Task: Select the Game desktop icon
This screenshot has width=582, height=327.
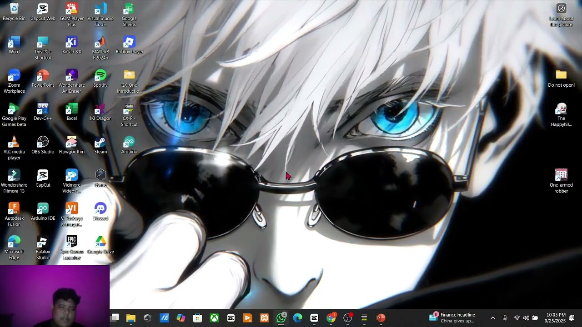Action: click(100, 178)
